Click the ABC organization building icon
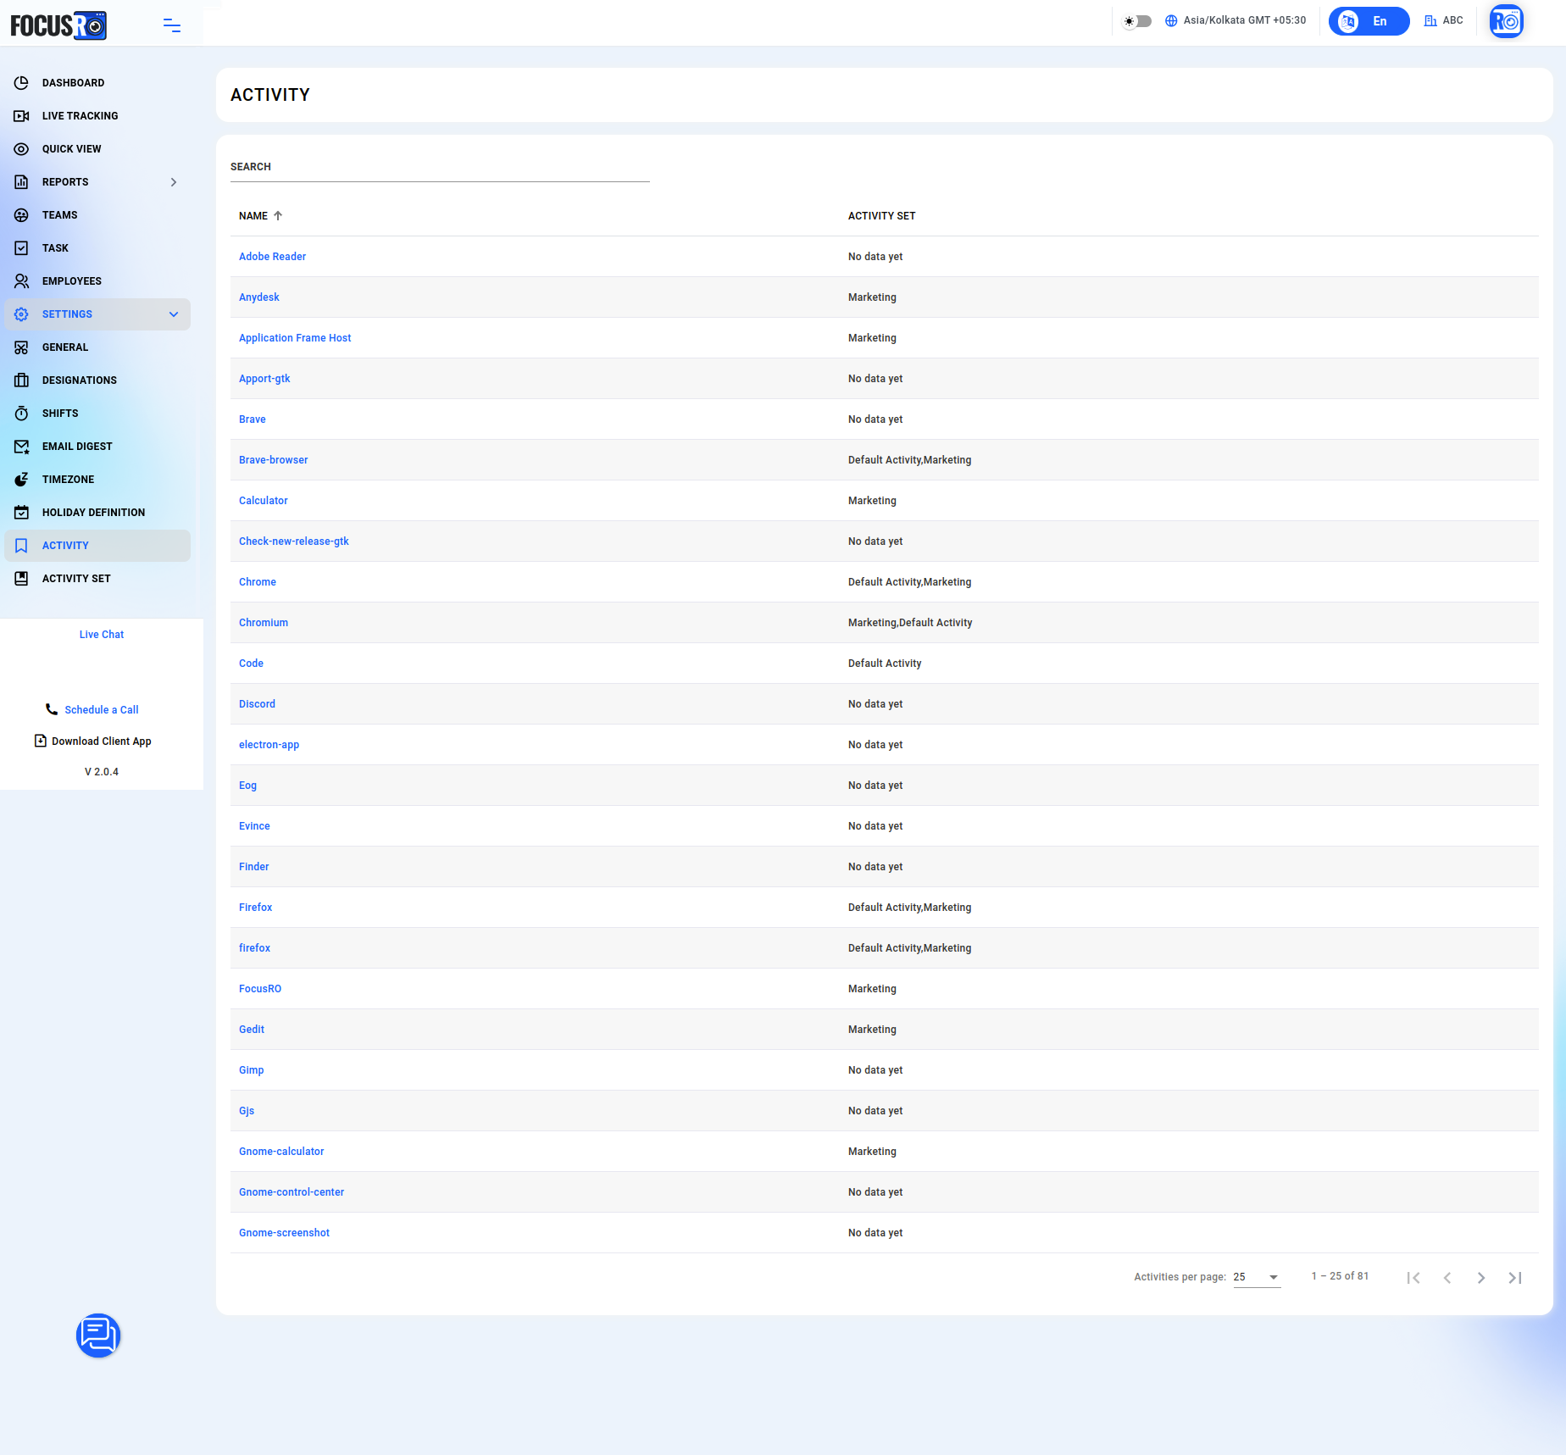1566x1455 pixels. tap(1430, 21)
